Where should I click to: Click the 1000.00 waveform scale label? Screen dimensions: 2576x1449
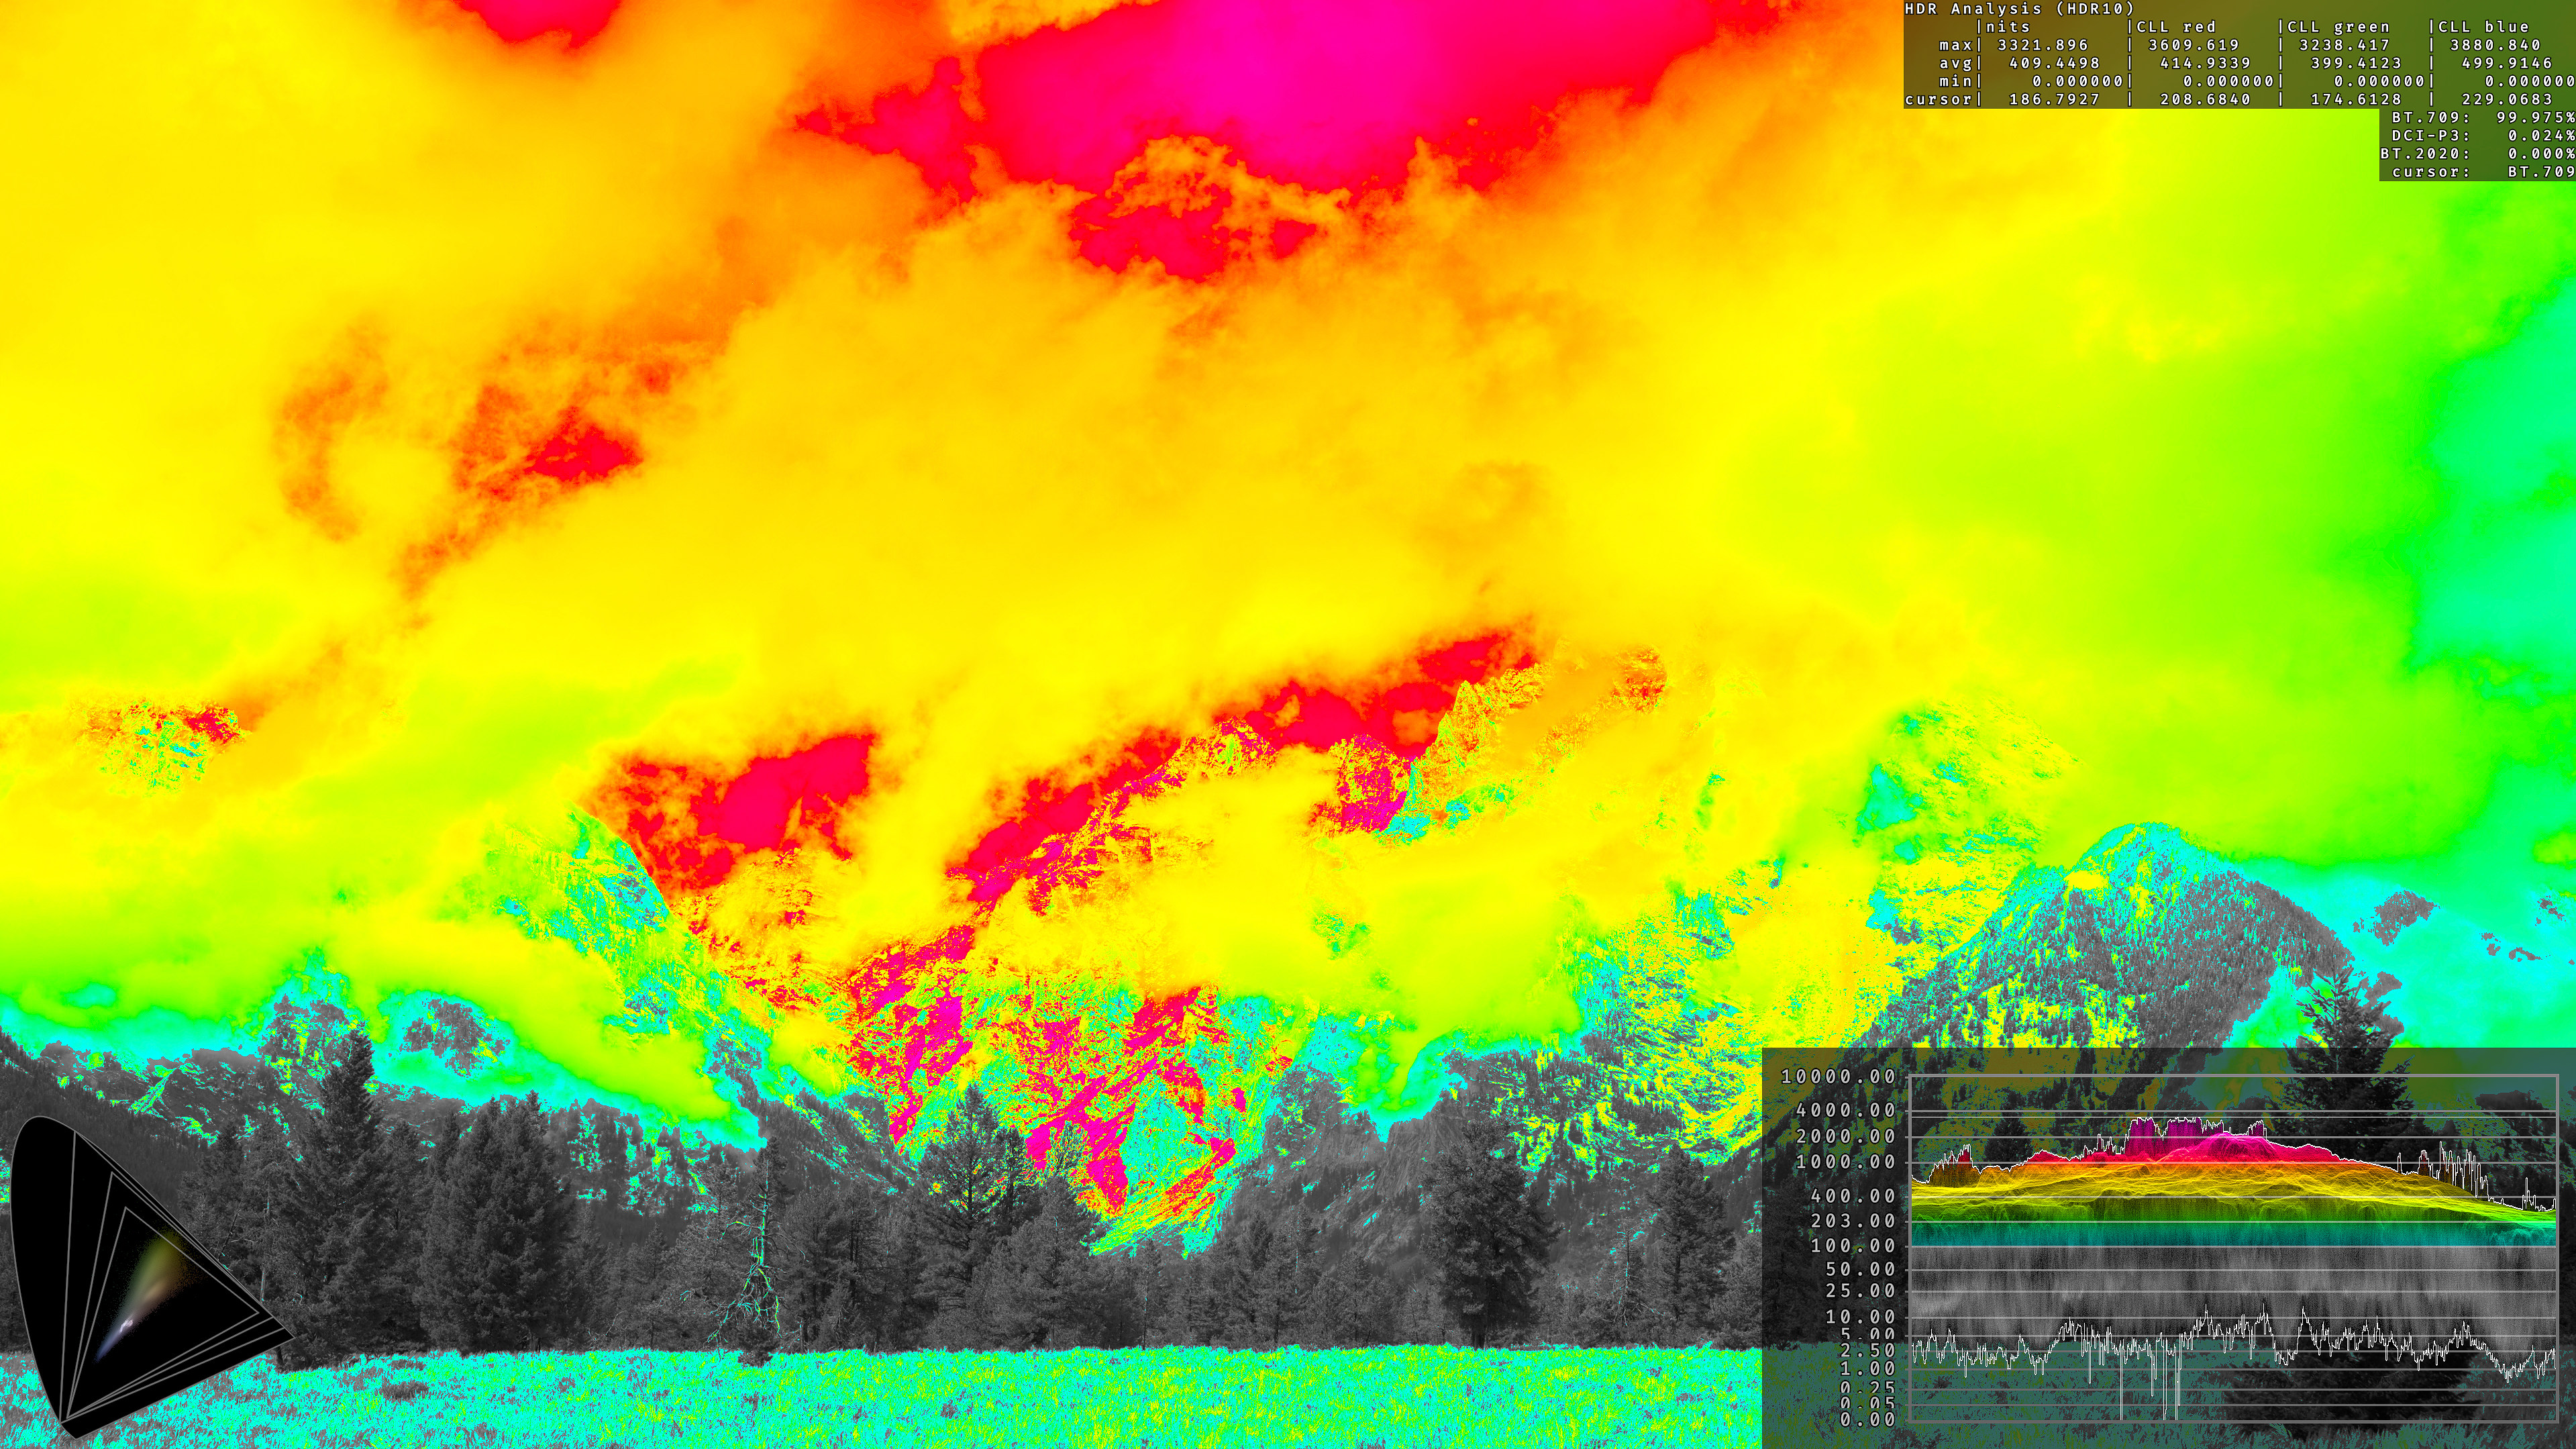[1845, 1162]
